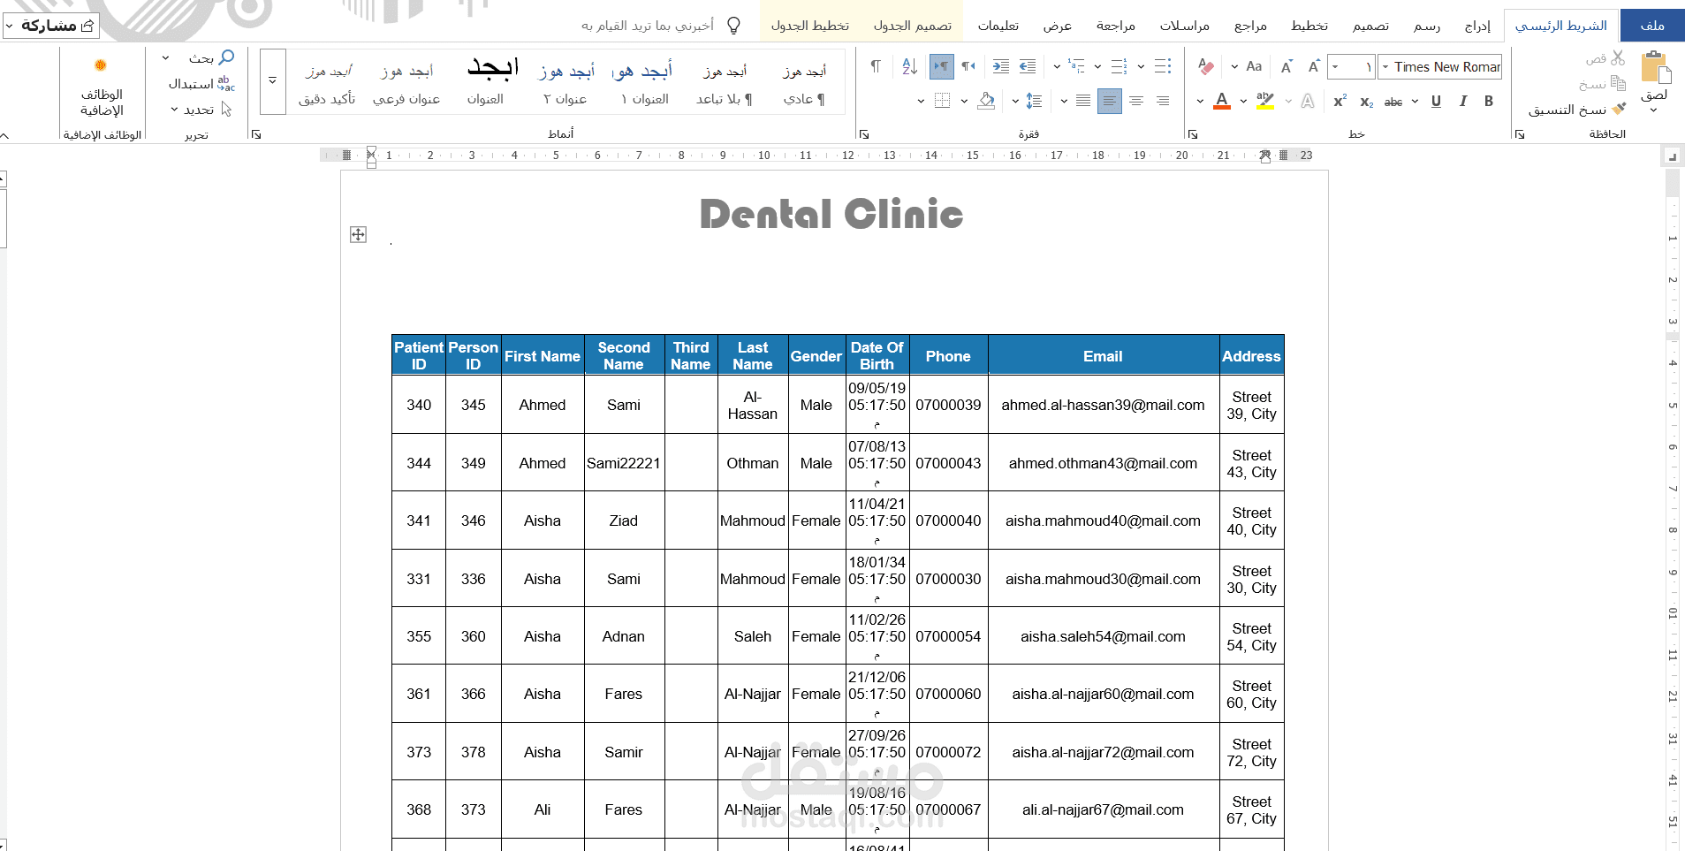Switch to the Table Design (تصميم الجدول) tab
The width and height of the screenshot is (1685, 851).
pos(913,26)
